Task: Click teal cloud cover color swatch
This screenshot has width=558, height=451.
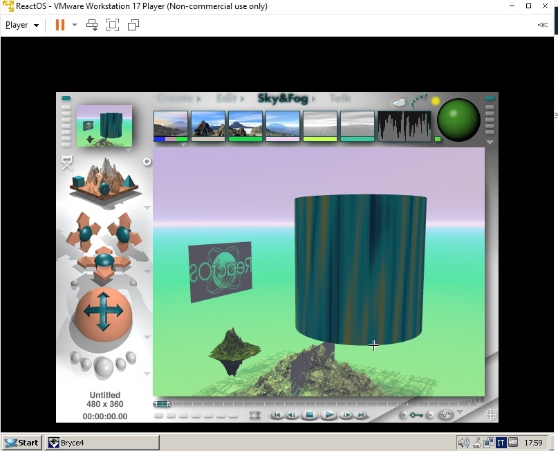Action: click(x=357, y=139)
